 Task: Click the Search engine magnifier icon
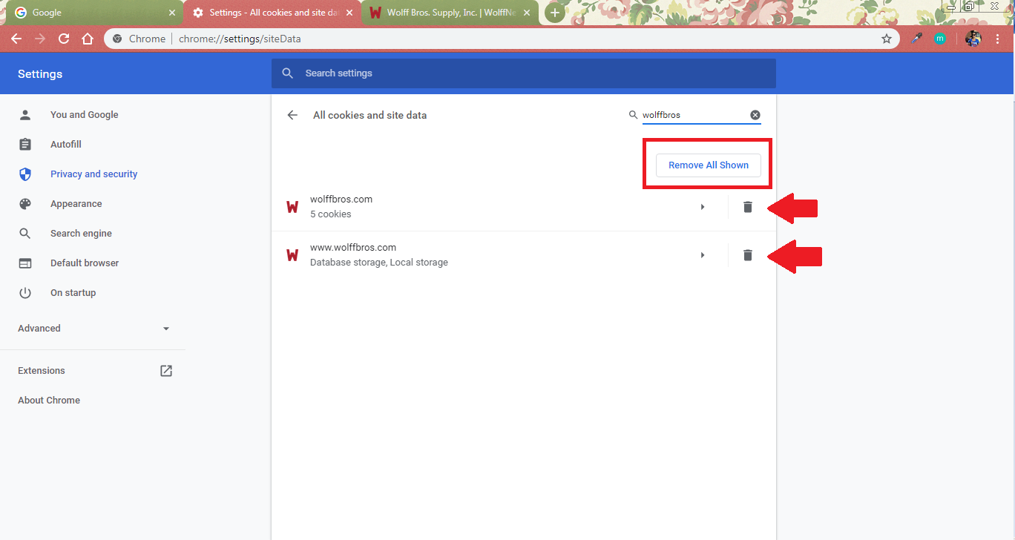point(25,234)
